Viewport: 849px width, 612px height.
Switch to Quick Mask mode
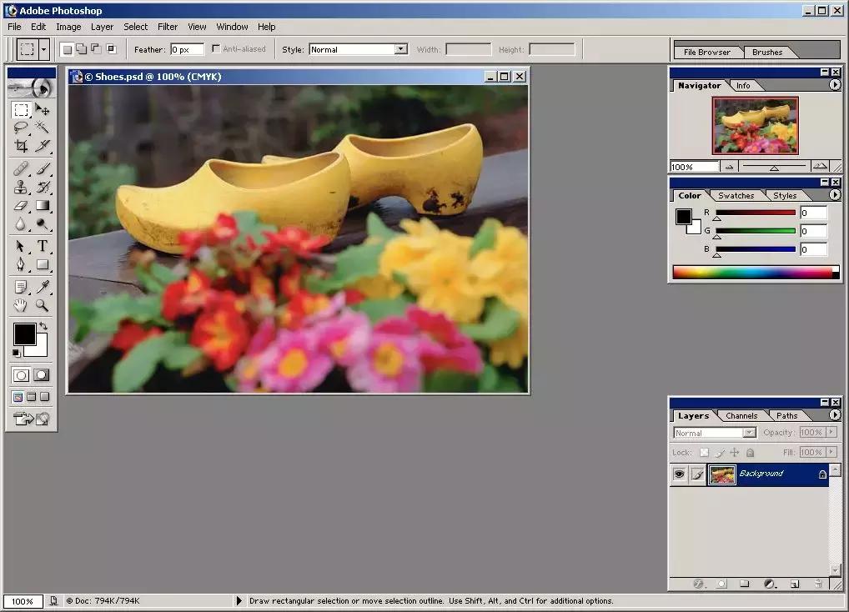[x=41, y=375]
